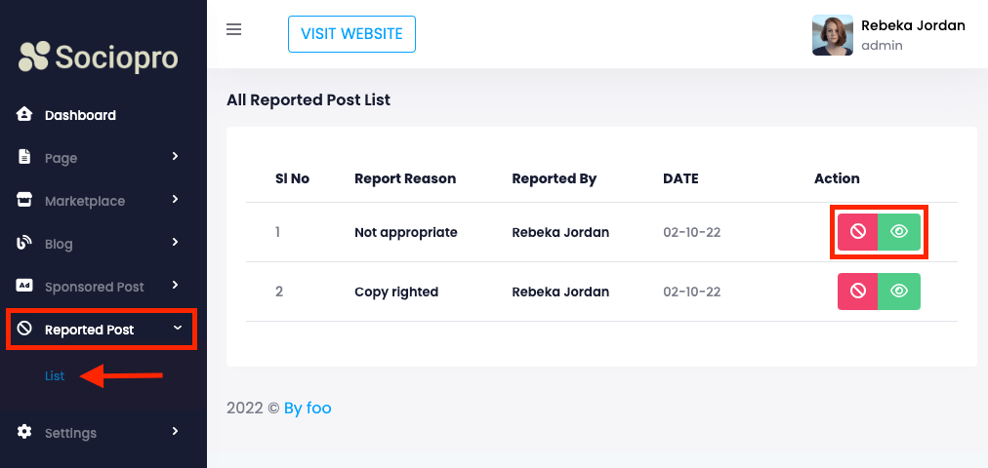Image resolution: width=988 pixels, height=468 pixels.
Task: Click the Marketplace store icon
Action: [x=25, y=200]
